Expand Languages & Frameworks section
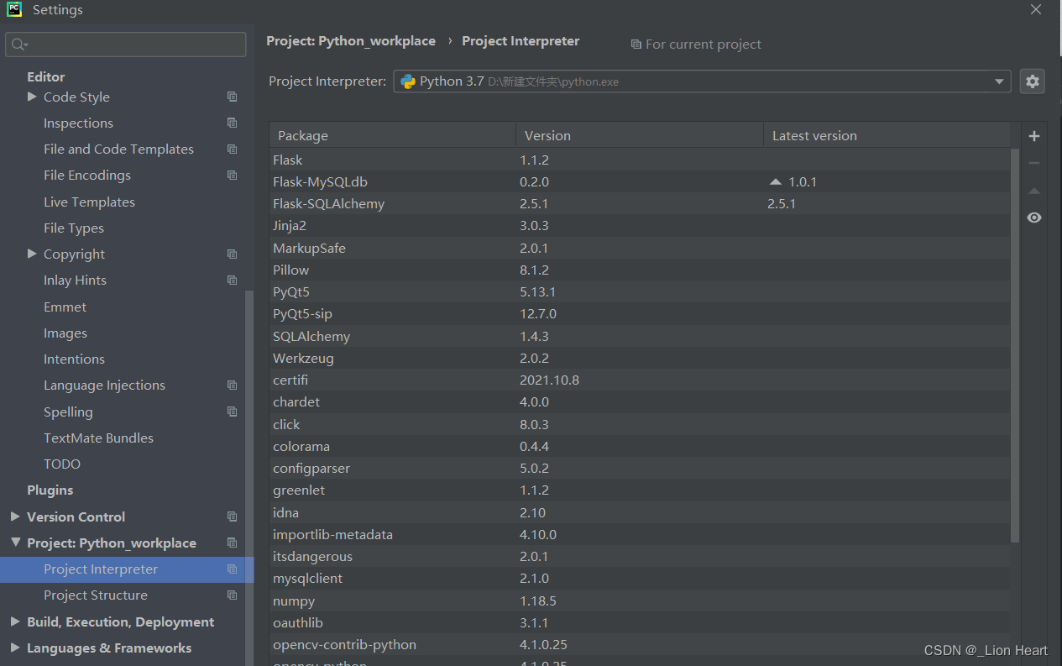This screenshot has width=1062, height=666. tap(15, 648)
